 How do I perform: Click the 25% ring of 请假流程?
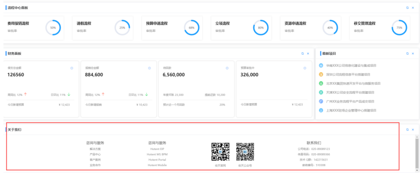tap(122, 28)
